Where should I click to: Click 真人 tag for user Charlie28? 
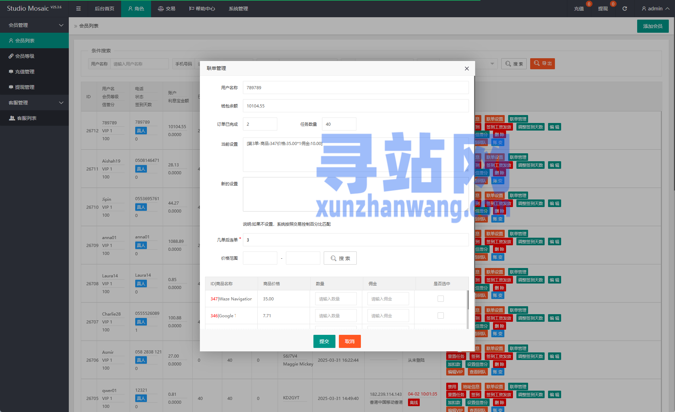pos(141,322)
